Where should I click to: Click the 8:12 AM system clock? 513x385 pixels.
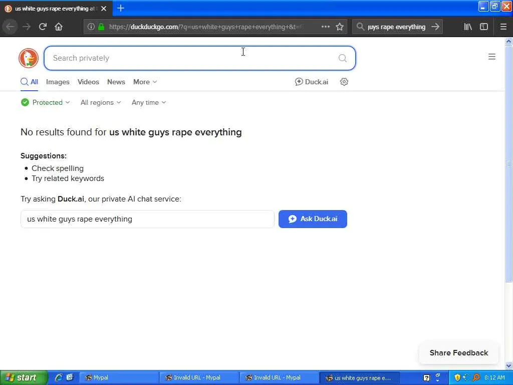(x=494, y=377)
